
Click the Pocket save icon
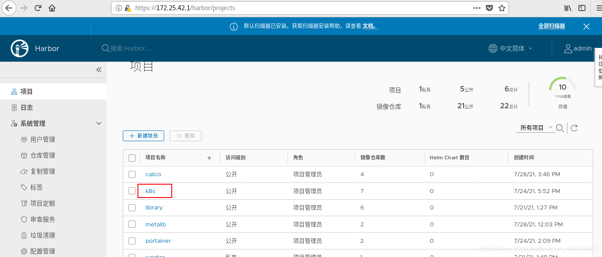pyautogui.click(x=489, y=8)
